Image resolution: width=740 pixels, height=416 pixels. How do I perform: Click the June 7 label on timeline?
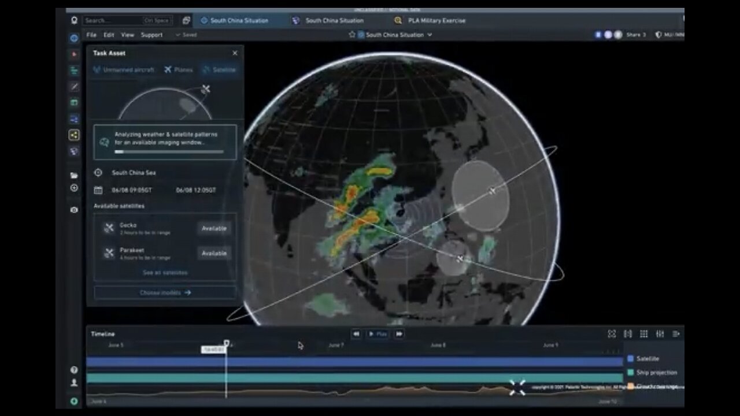336,345
